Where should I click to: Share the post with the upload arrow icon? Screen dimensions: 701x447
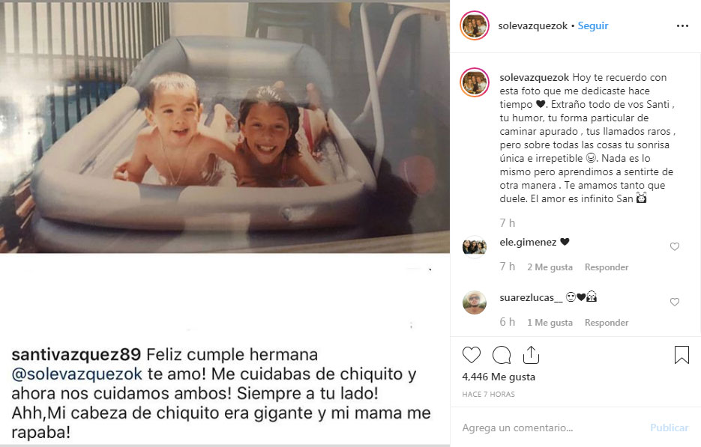[x=531, y=355]
